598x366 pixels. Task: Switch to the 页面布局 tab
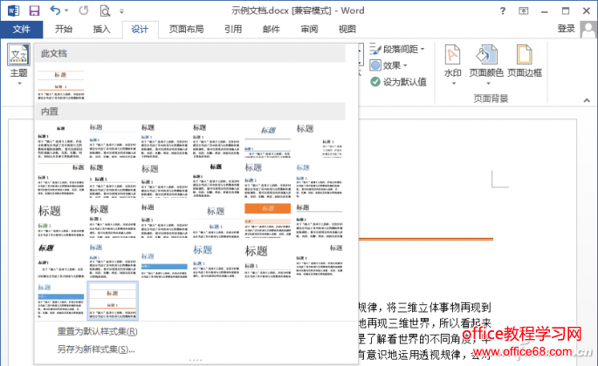click(x=186, y=29)
